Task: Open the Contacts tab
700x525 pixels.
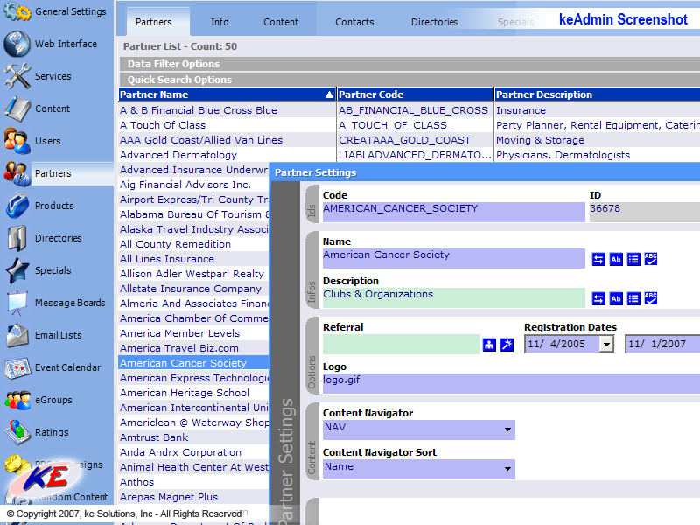Action: (x=354, y=22)
